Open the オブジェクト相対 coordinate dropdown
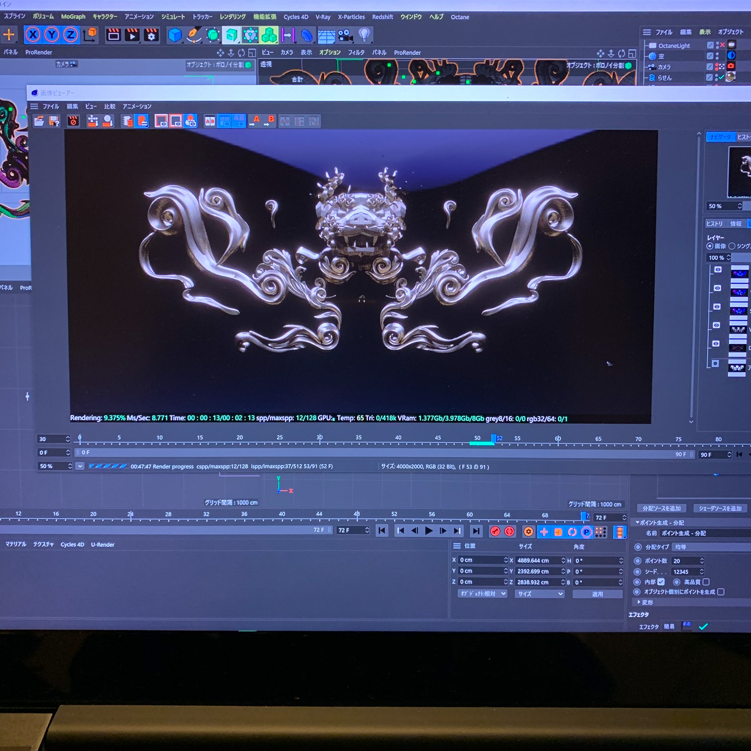Screen dimensions: 751x751 [482, 594]
